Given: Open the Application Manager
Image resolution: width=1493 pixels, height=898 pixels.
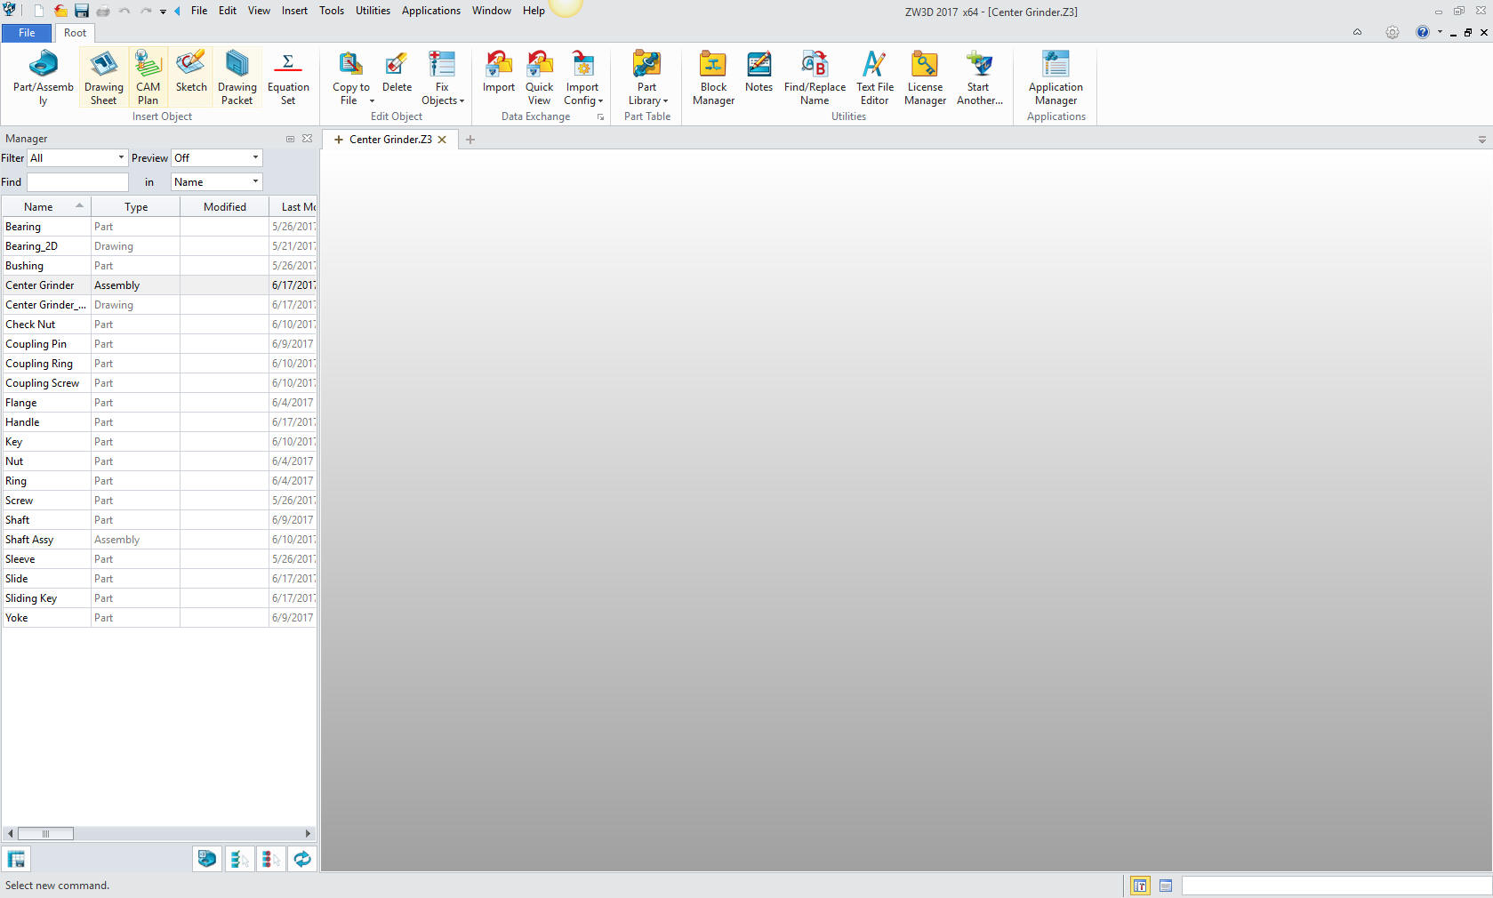Looking at the screenshot, I should click(1056, 78).
